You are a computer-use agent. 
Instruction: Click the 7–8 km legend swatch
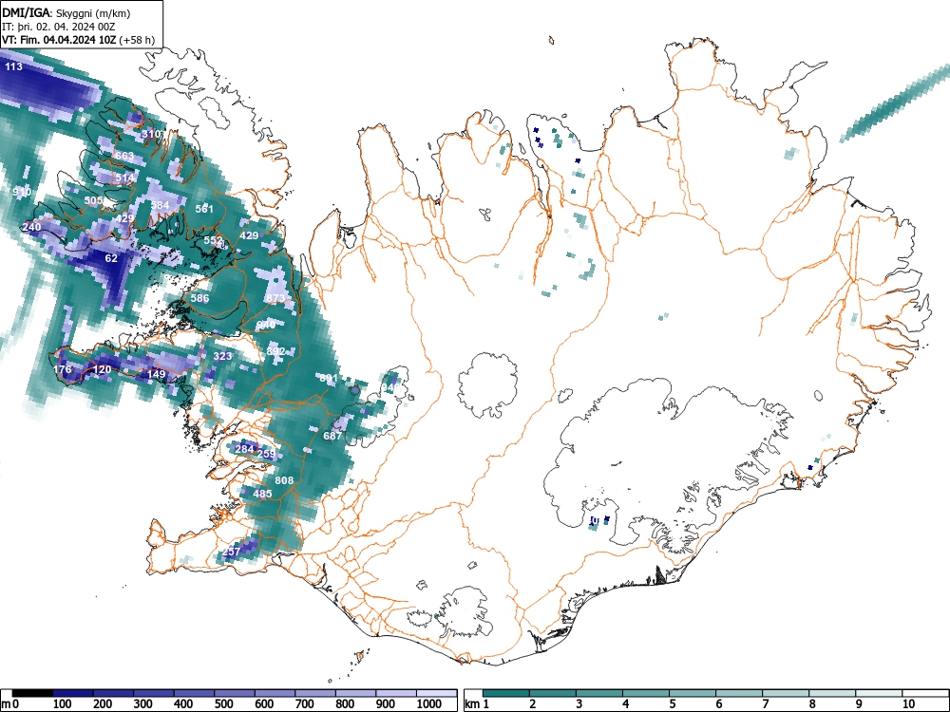786,693
